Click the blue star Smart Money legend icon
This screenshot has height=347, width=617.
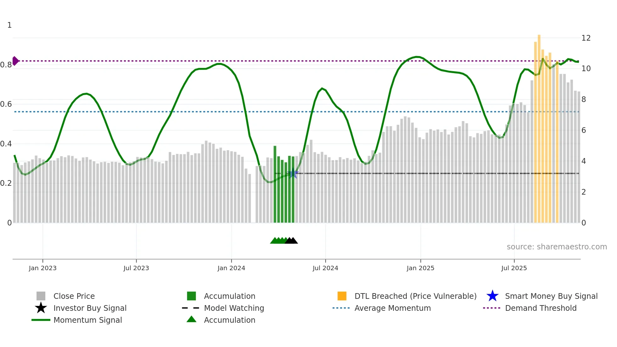click(492, 296)
